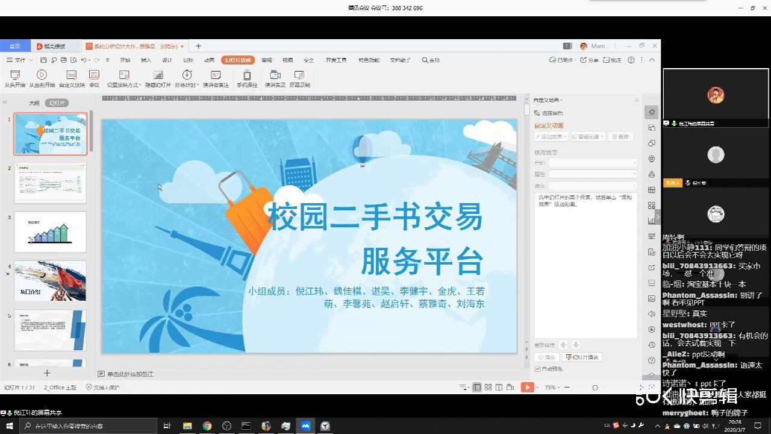Switch sidebar to outline (大纲) view
This screenshot has width=771, height=434.
34,103
